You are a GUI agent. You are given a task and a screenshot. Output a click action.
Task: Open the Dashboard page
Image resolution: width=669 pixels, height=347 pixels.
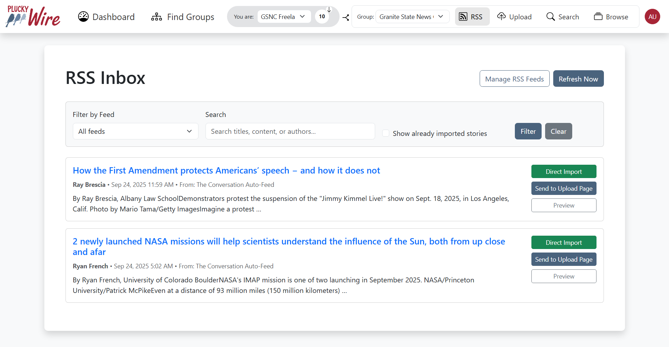[106, 17]
